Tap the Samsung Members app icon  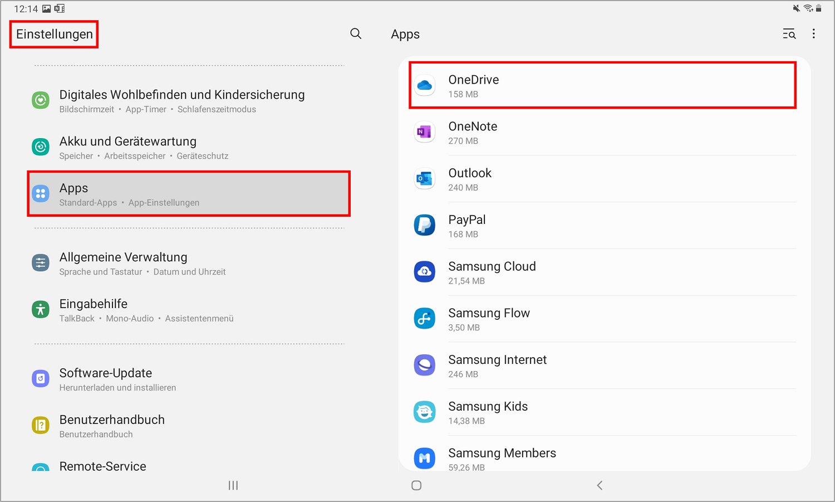[x=425, y=459]
